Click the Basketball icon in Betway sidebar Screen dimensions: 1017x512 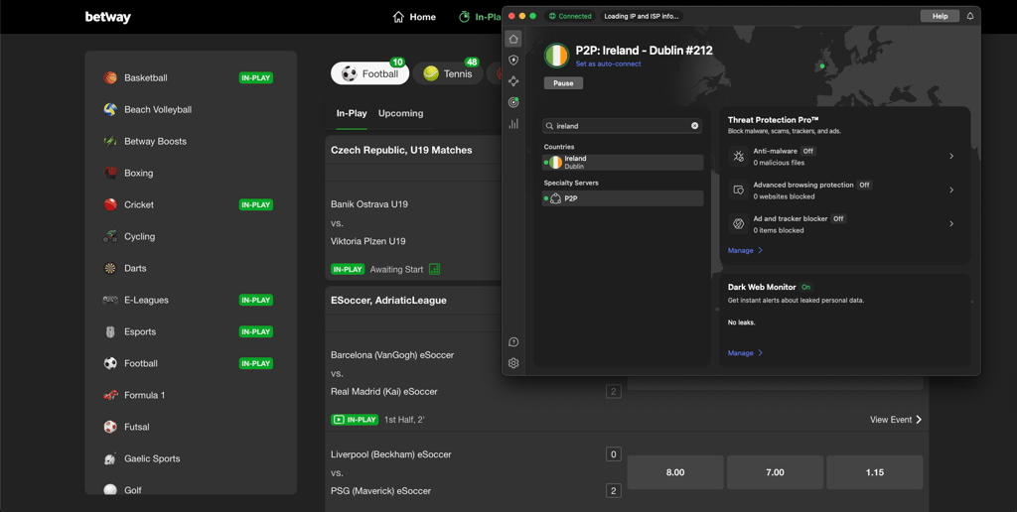(x=110, y=77)
